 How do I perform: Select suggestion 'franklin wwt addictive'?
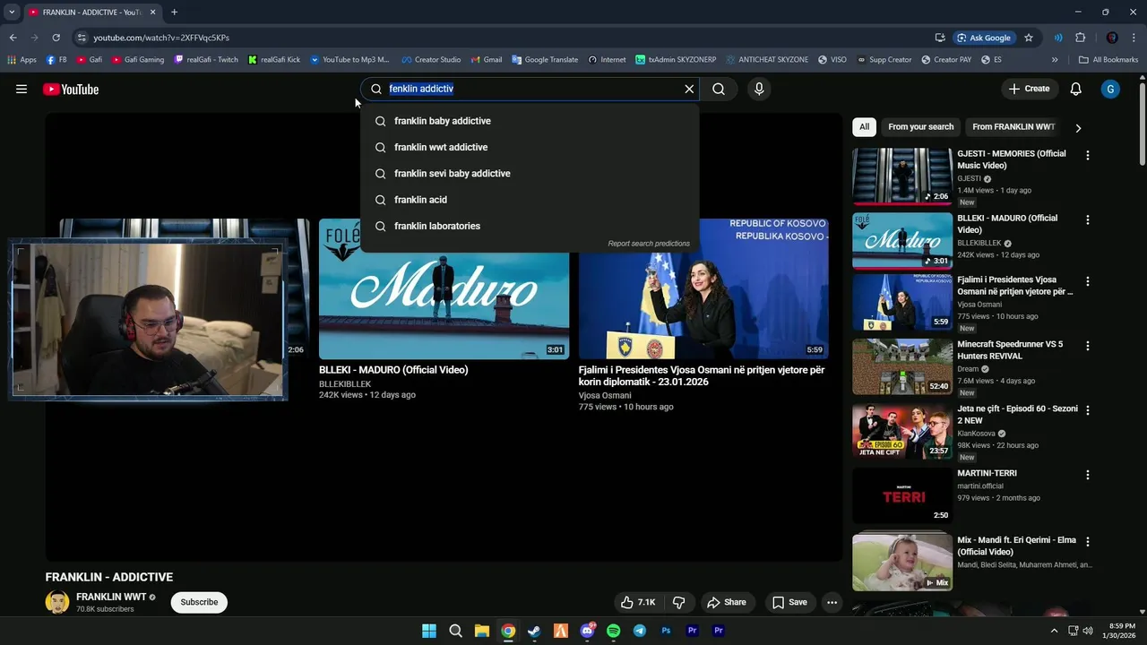[x=530, y=147]
